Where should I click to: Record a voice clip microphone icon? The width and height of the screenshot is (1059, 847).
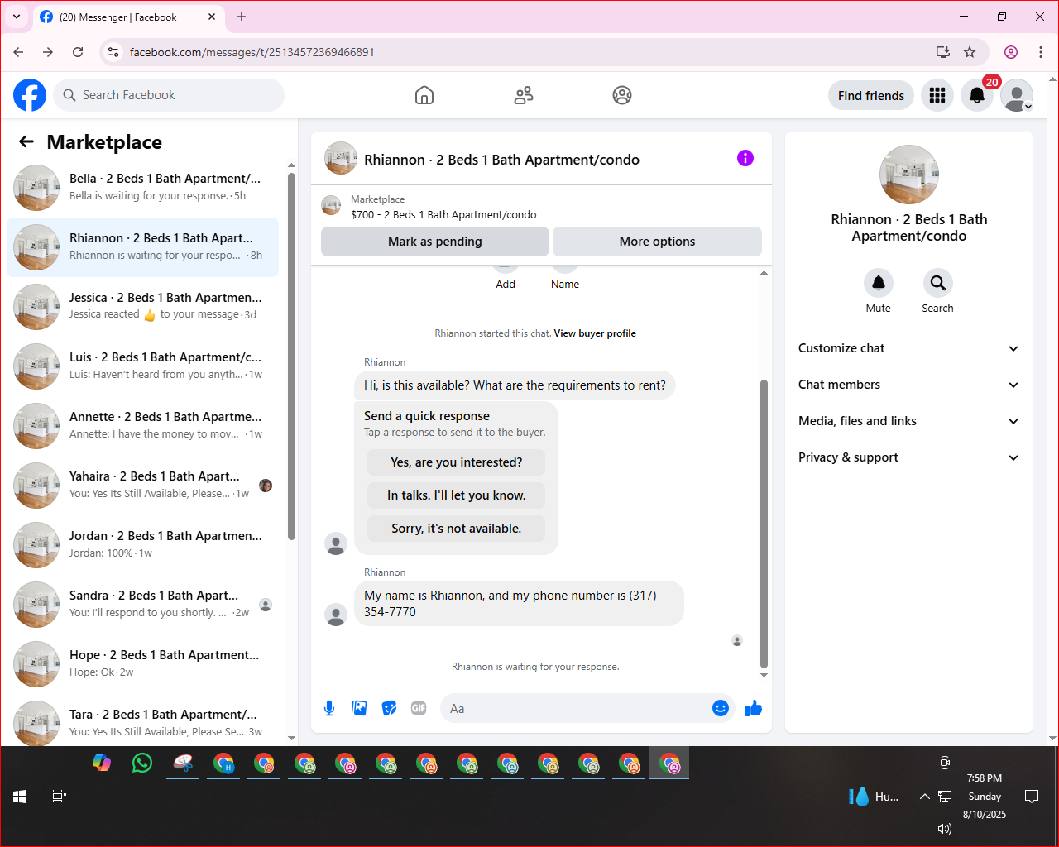329,708
